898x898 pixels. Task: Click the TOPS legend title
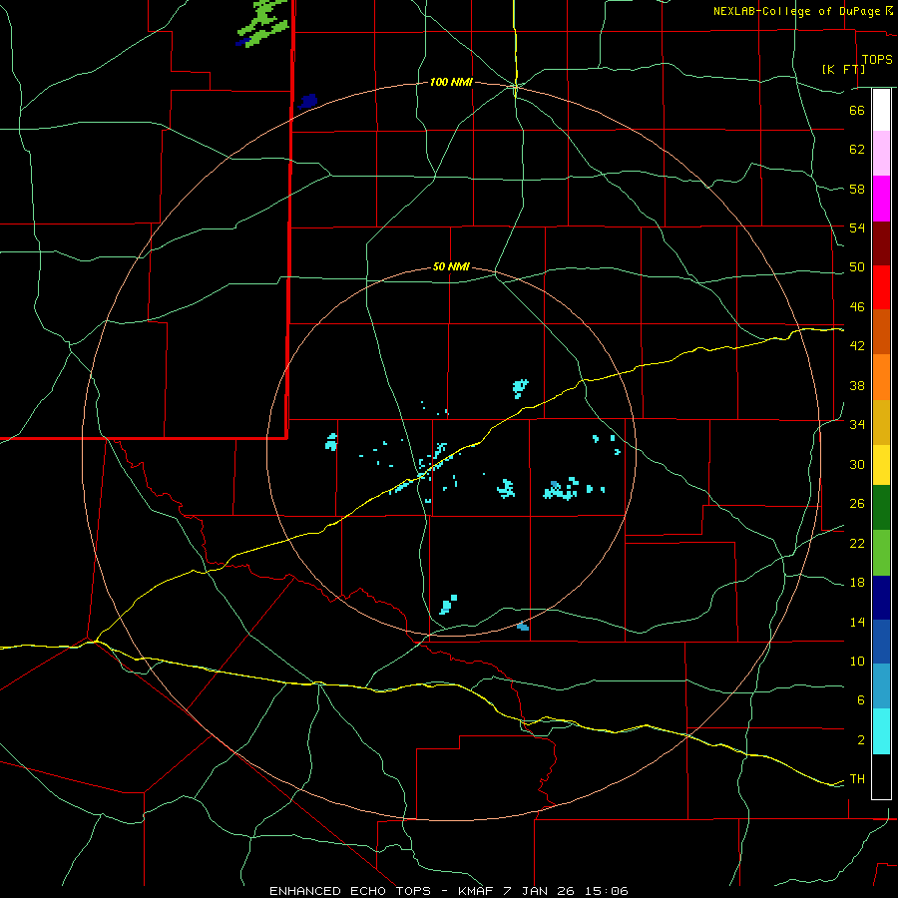tap(877, 60)
